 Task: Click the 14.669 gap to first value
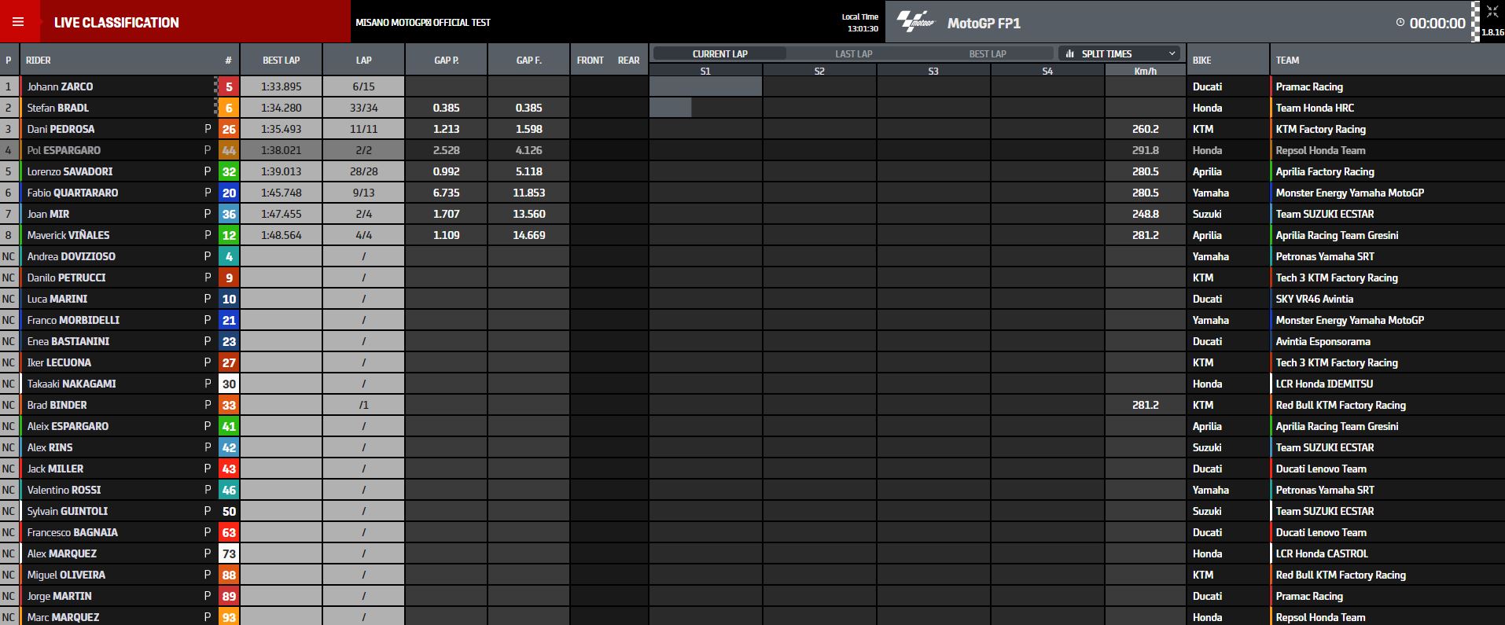[529, 235]
